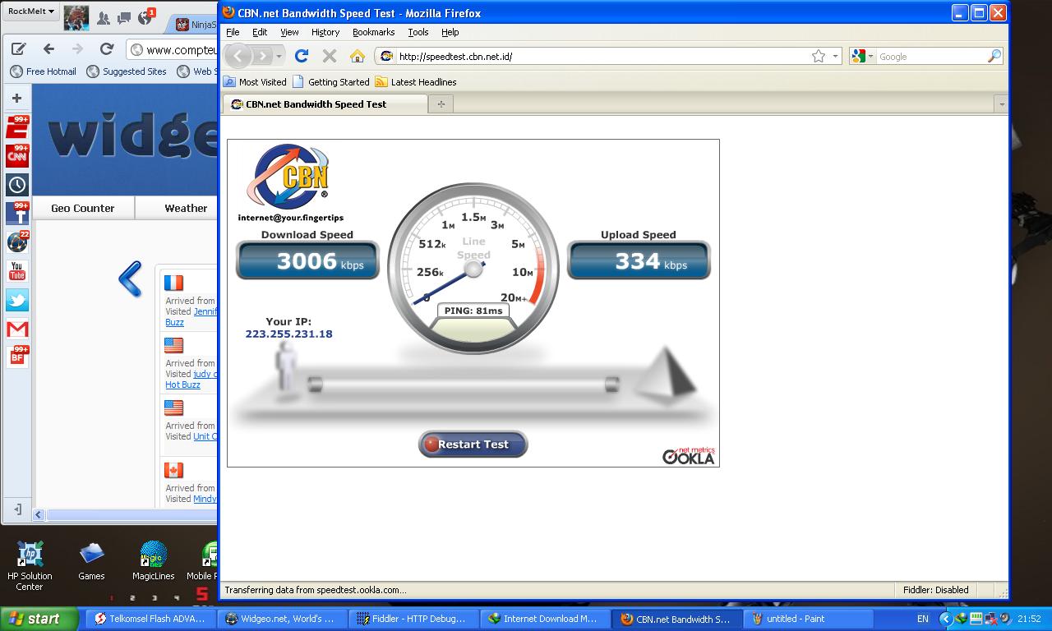Open Twitter from the RockMelt sidebar

click(16, 301)
